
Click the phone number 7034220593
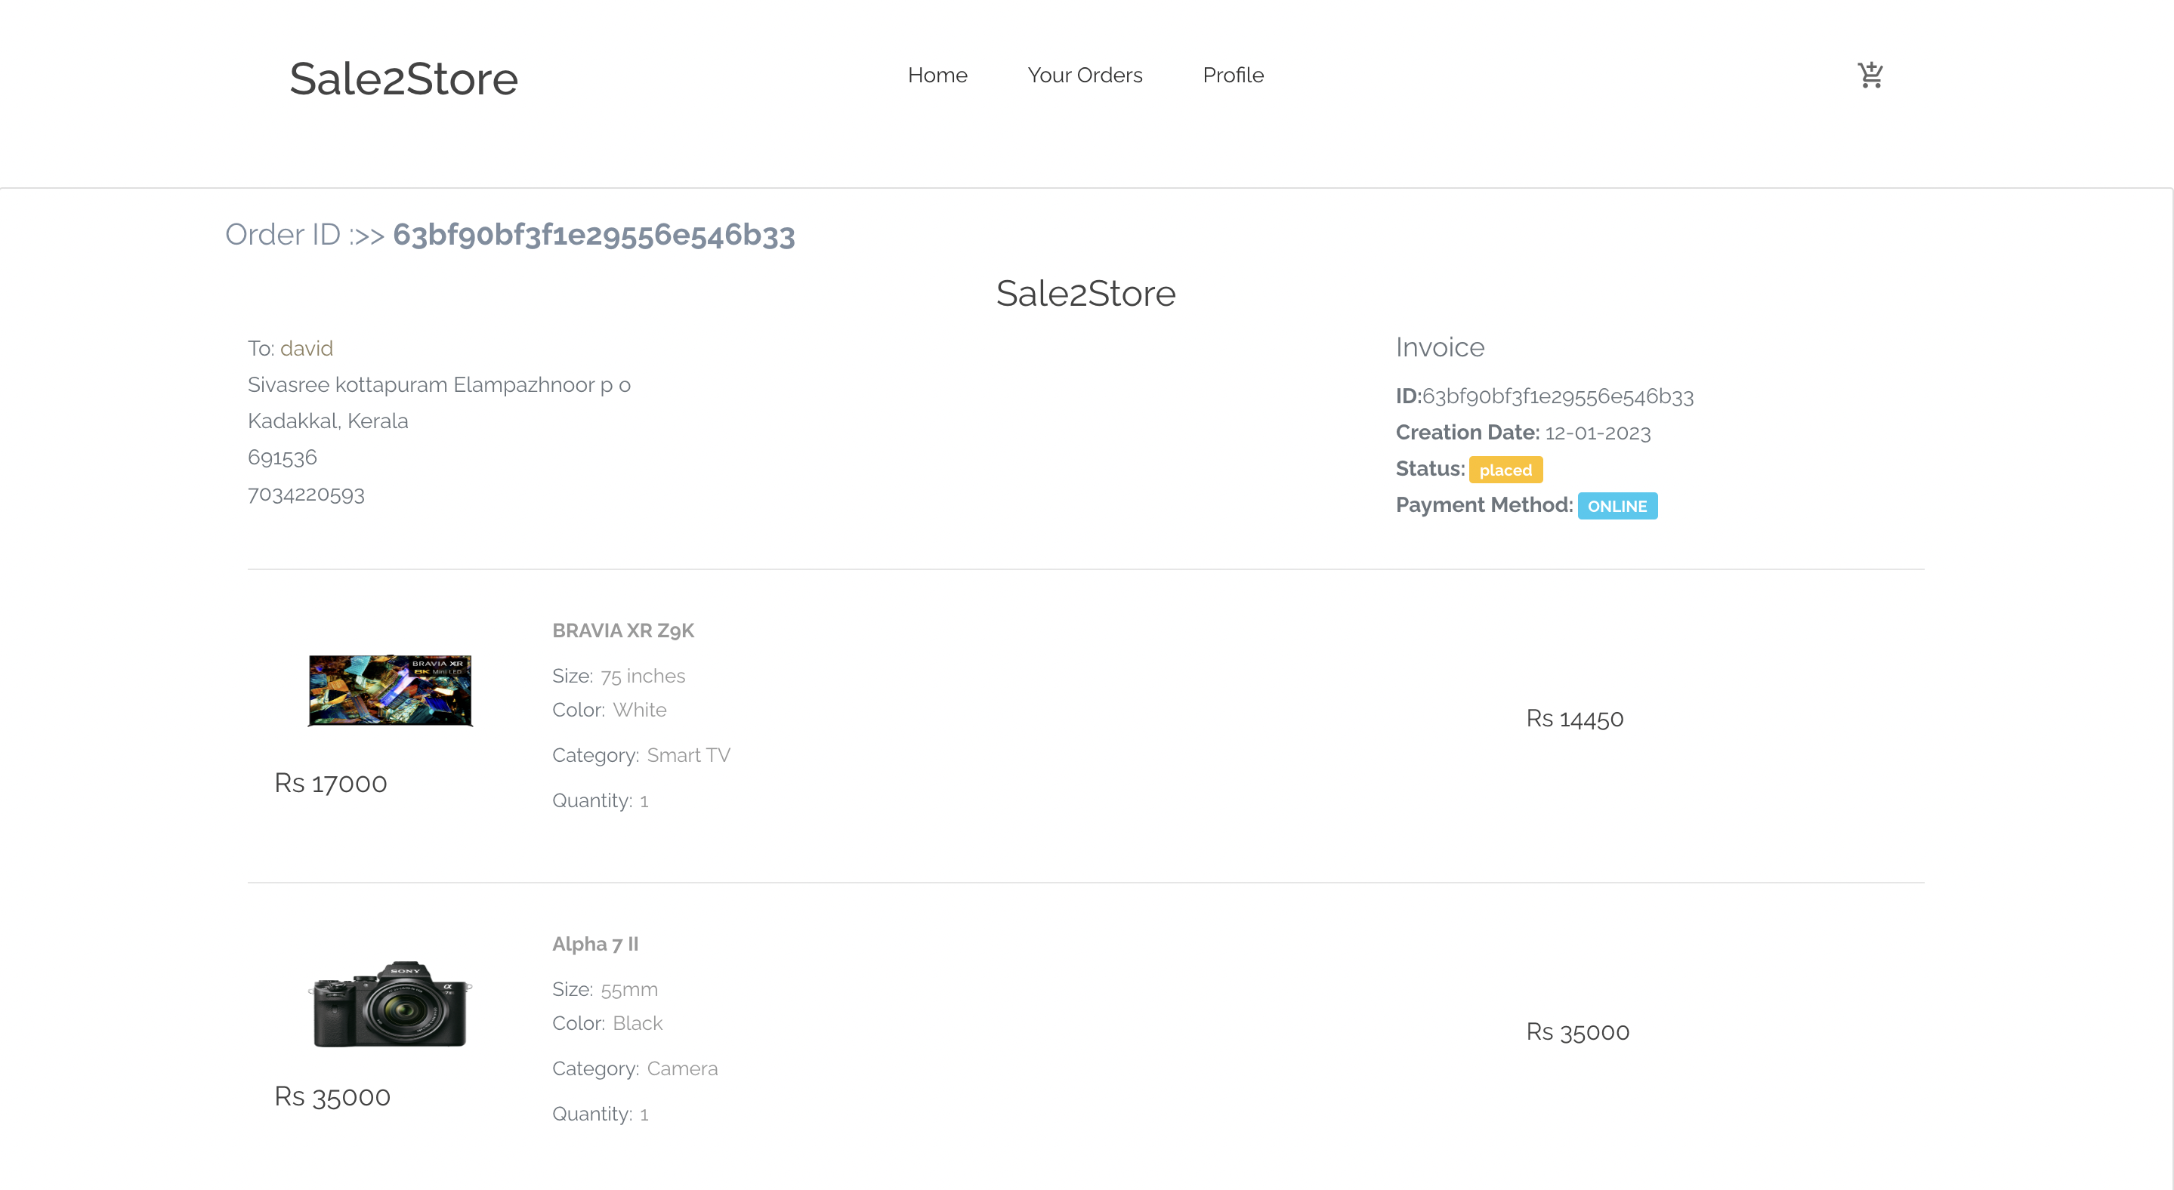coord(307,495)
